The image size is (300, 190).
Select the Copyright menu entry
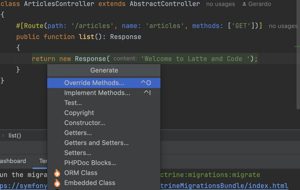pyautogui.click(x=79, y=113)
